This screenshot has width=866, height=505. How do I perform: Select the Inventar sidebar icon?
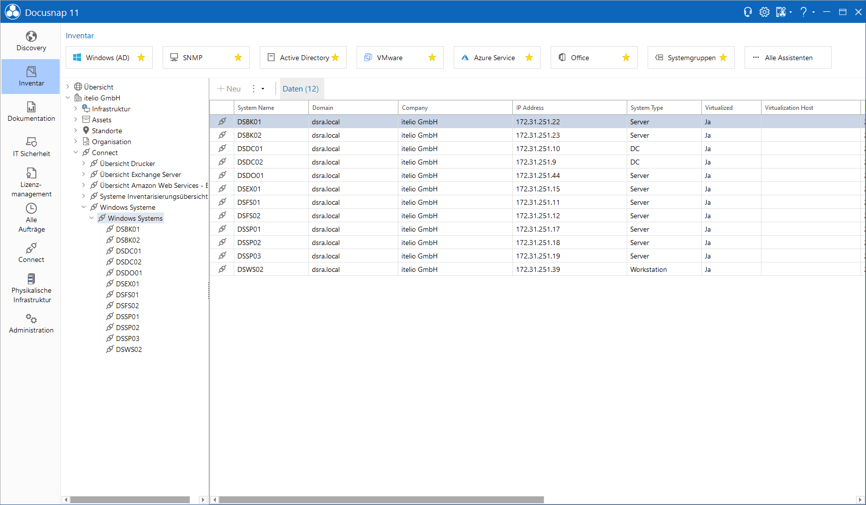click(x=31, y=77)
